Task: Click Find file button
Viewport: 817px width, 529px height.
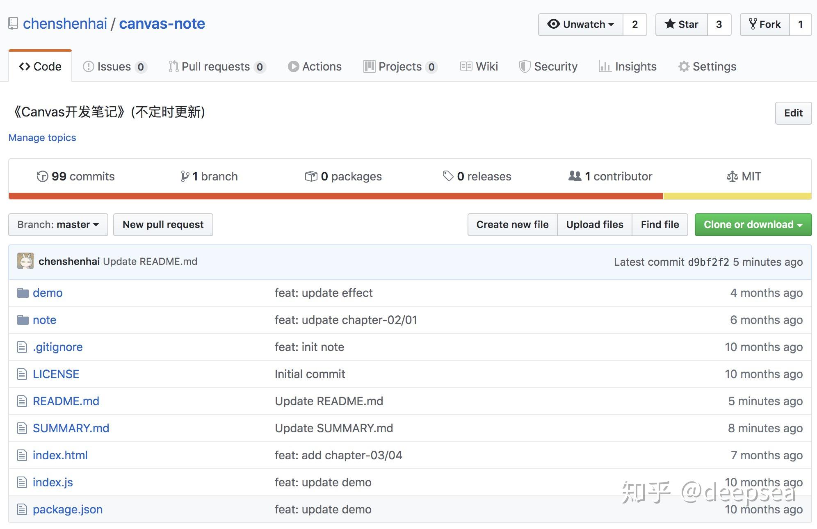Action: point(660,225)
